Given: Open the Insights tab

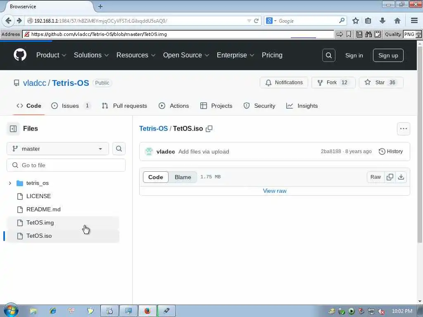Looking at the screenshot, I should click(302, 106).
